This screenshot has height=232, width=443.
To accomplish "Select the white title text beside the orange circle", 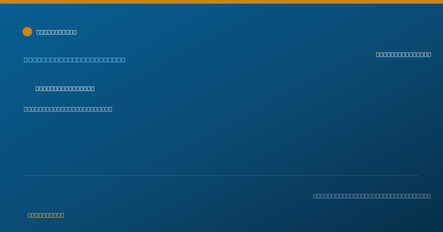I will pyautogui.click(x=56, y=32).
